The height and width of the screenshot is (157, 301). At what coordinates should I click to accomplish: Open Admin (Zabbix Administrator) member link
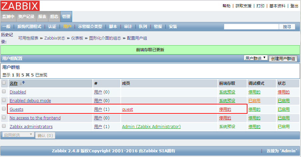151,126
